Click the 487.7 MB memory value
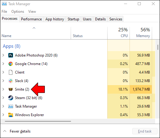 [143, 64]
